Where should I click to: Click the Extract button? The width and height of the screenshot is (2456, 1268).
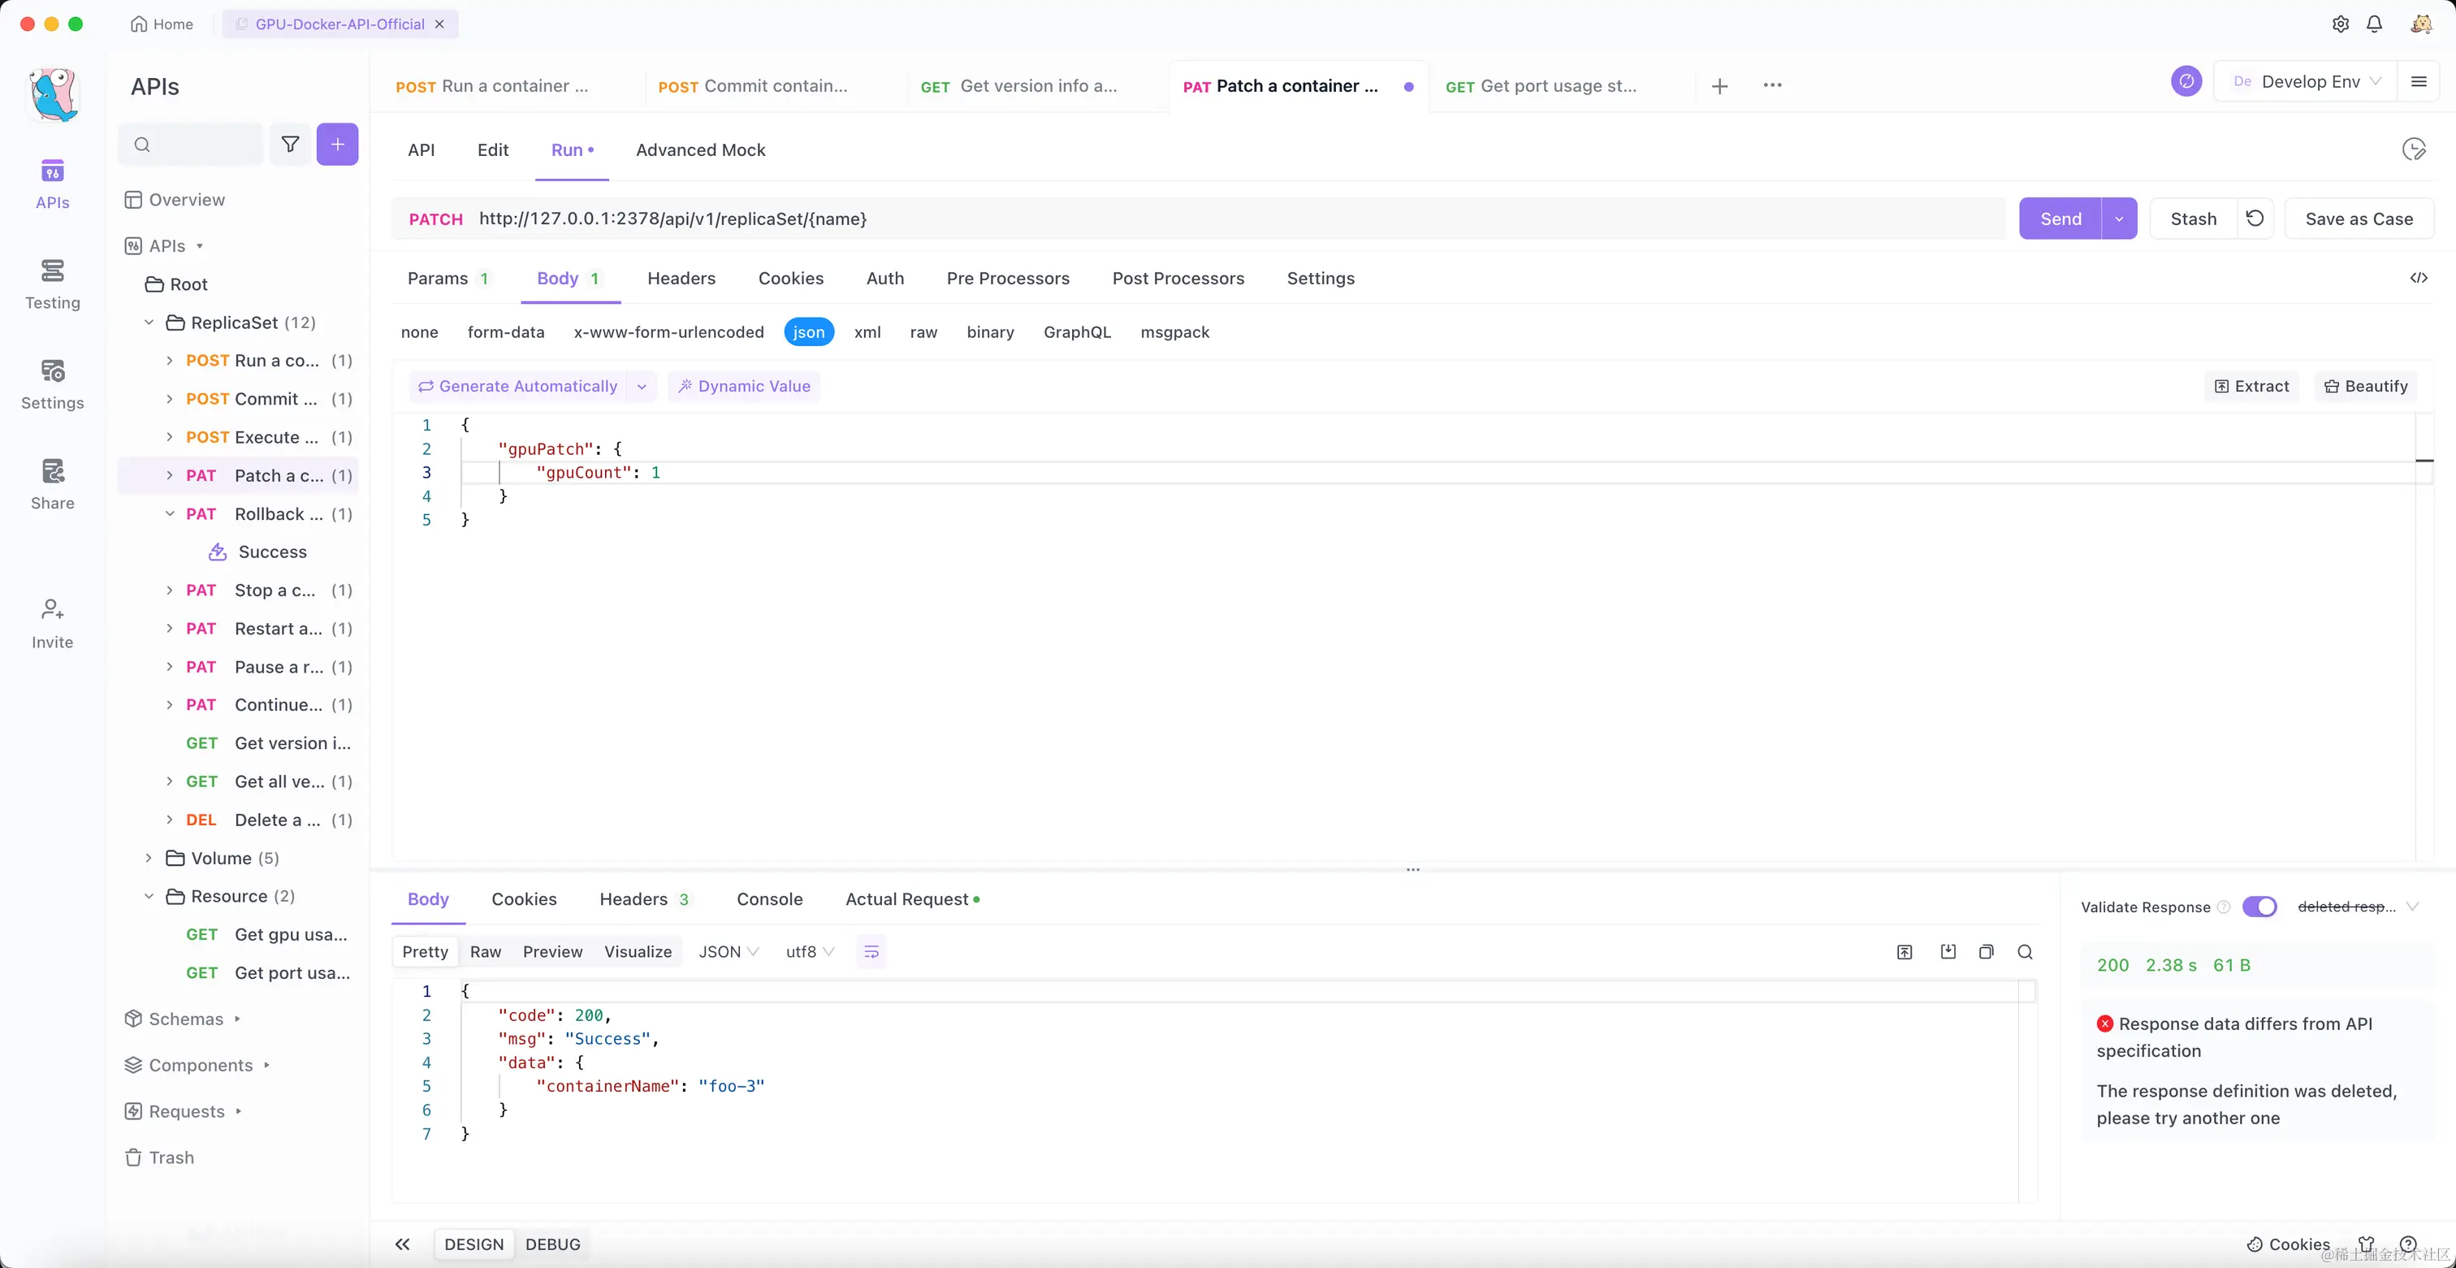click(2251, 386)
